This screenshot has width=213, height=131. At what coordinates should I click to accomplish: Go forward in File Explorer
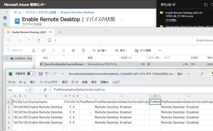(x=19, y=40)
